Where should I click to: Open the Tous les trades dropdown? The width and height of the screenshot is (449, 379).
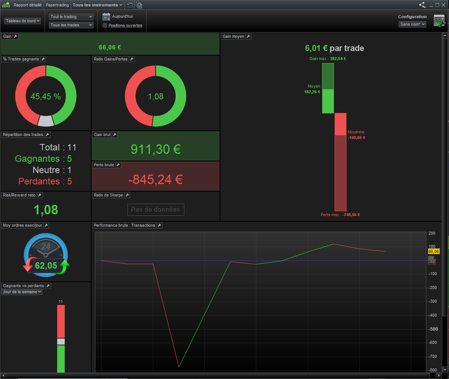click(71, 25)
